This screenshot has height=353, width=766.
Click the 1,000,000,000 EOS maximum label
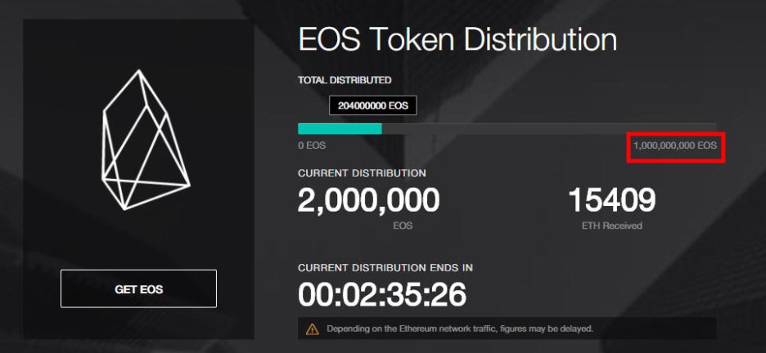coord(674,145)
